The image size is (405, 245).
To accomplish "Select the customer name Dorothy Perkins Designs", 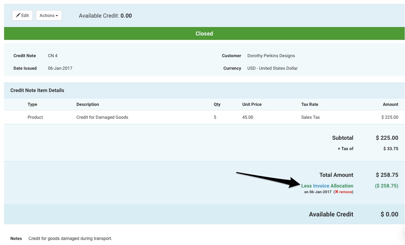I will 271,56.
